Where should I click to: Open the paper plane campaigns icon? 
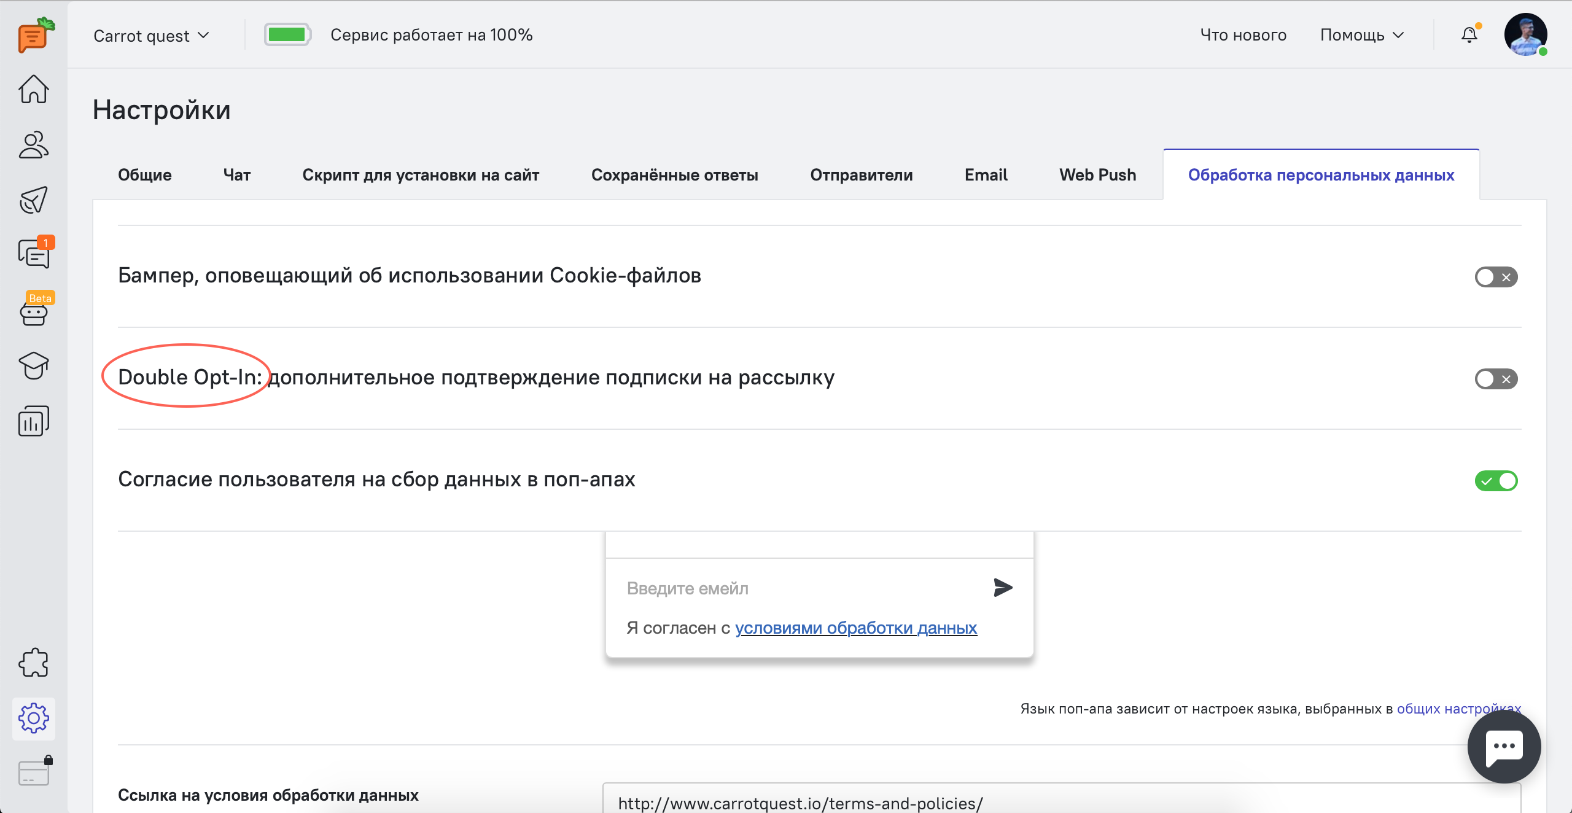coord(34,200)
